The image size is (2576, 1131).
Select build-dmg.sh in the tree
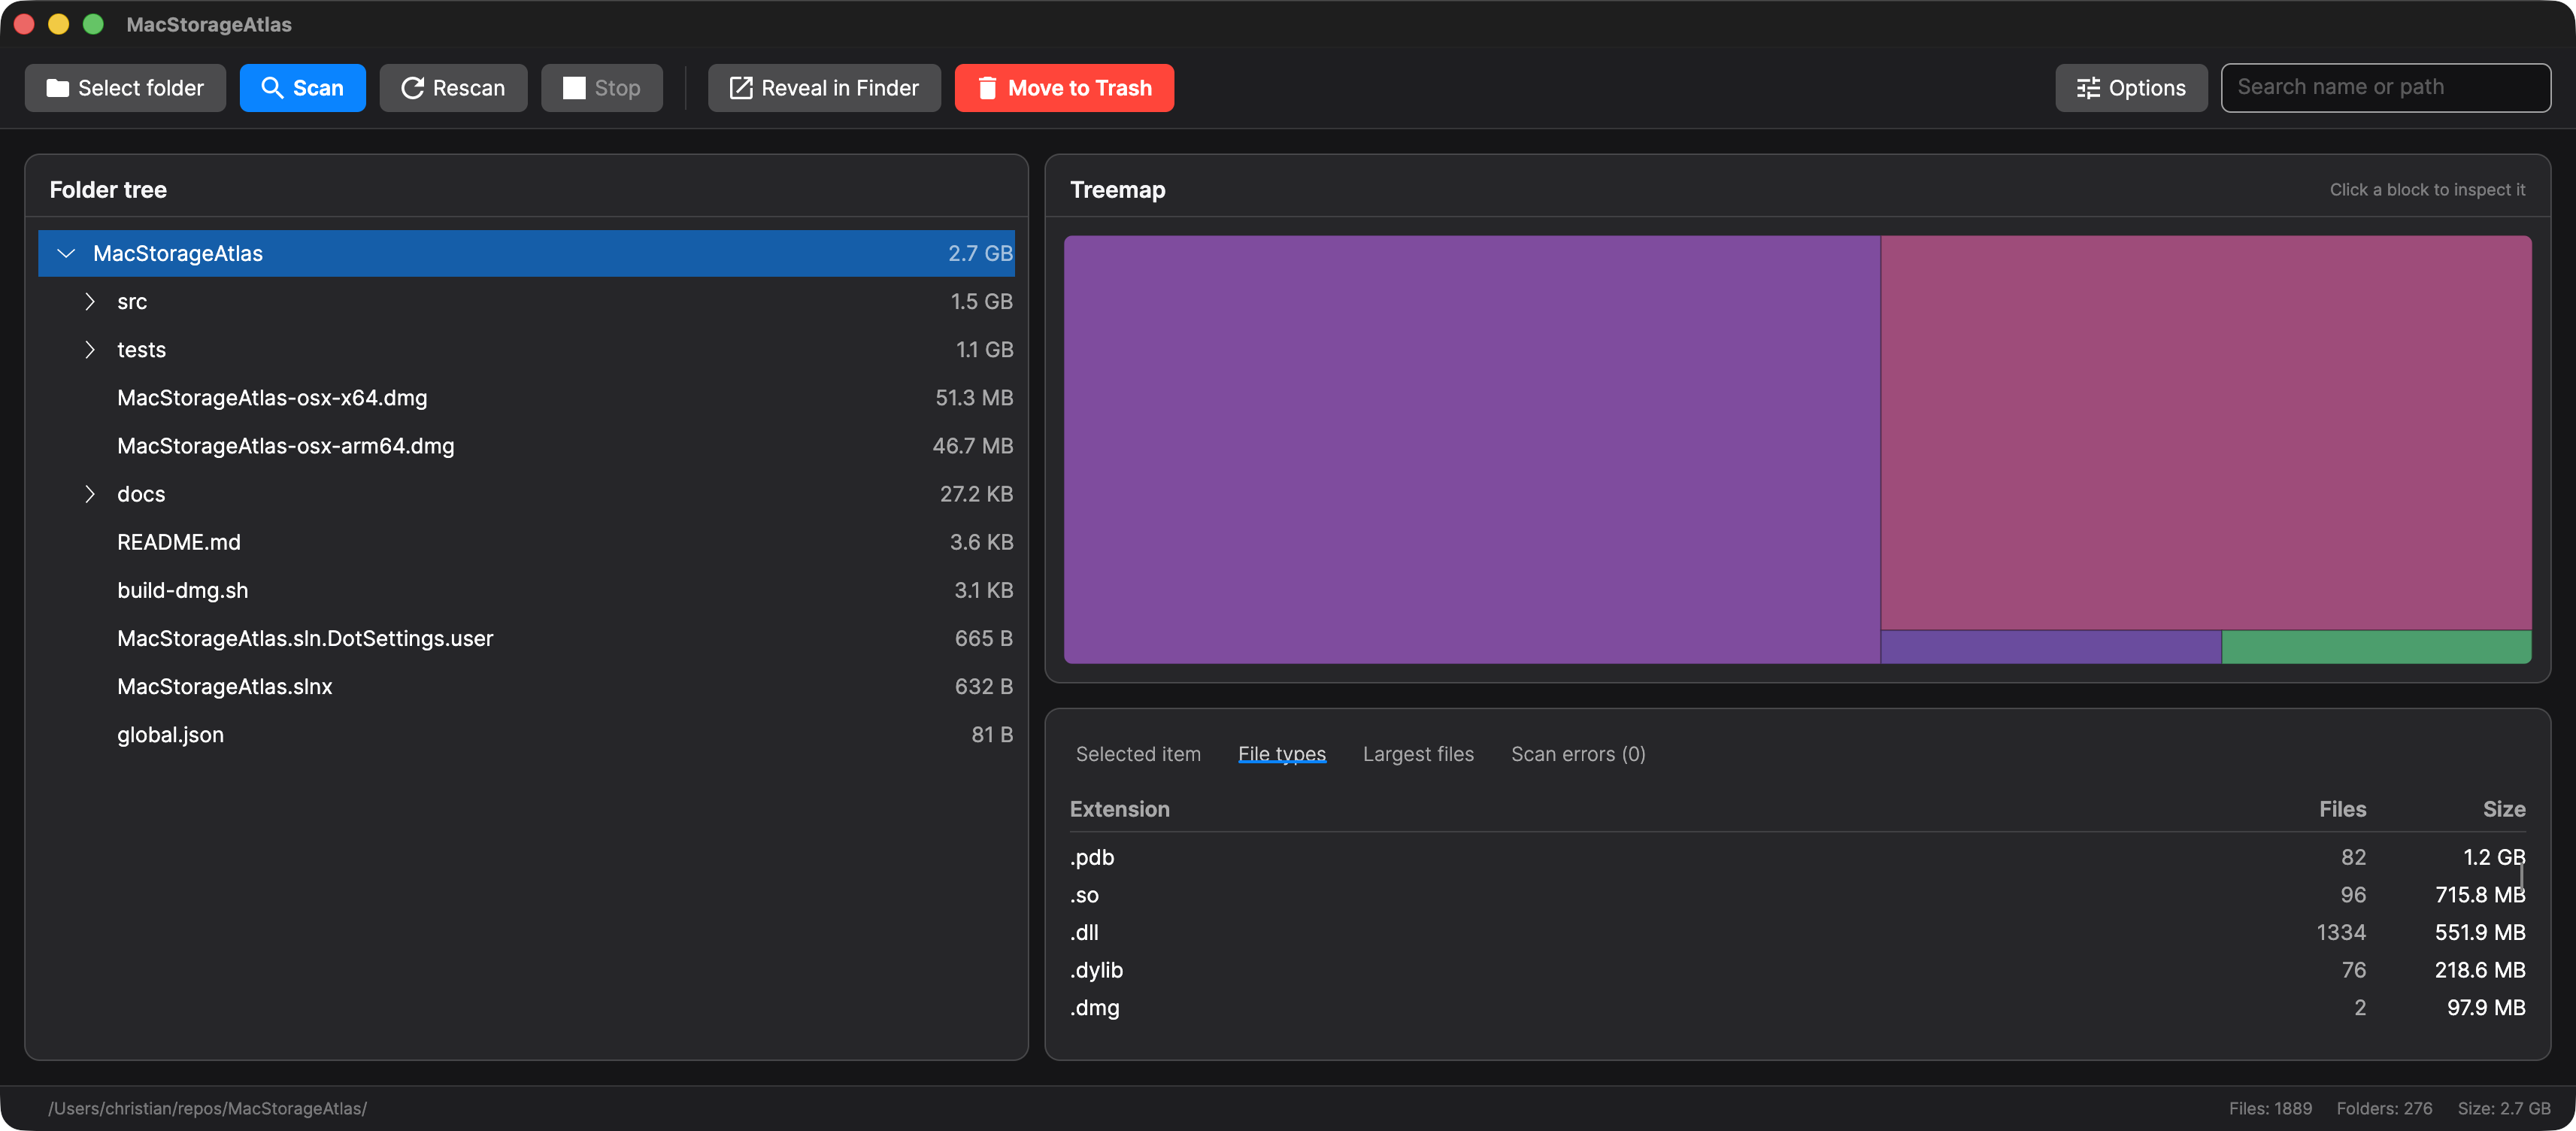coord(526,590)
